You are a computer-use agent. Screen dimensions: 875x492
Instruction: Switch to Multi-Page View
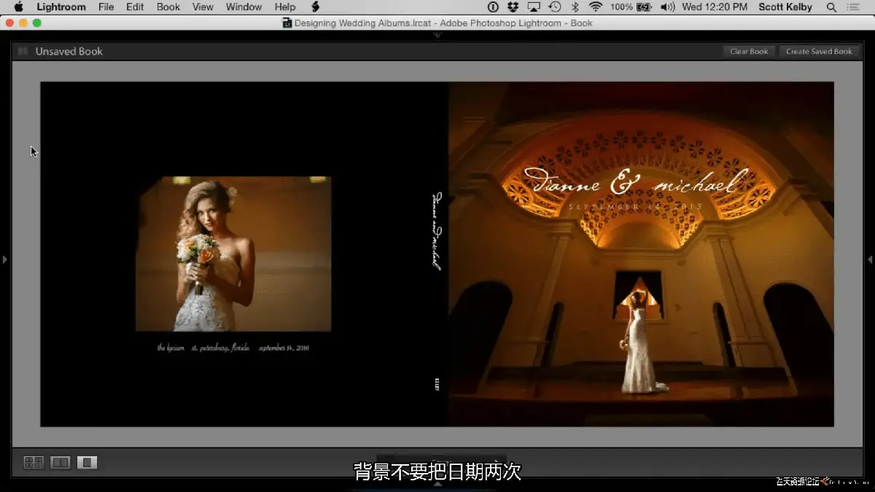pos(34,462)
